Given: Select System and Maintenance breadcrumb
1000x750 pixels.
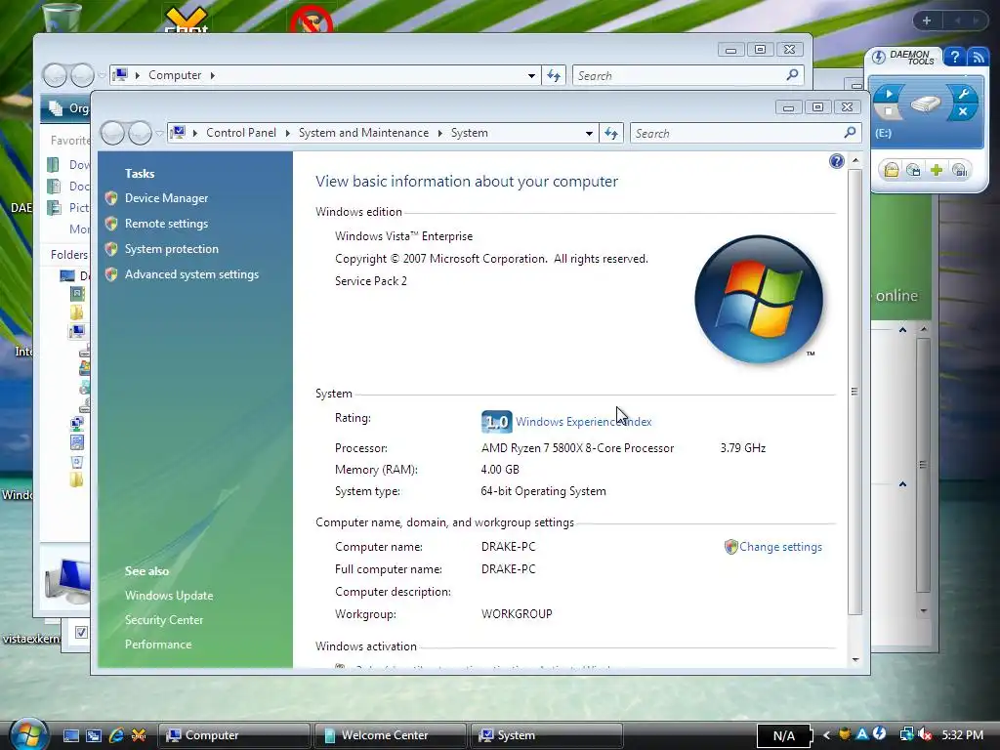Looking at the screenshot, I should 363,133.
